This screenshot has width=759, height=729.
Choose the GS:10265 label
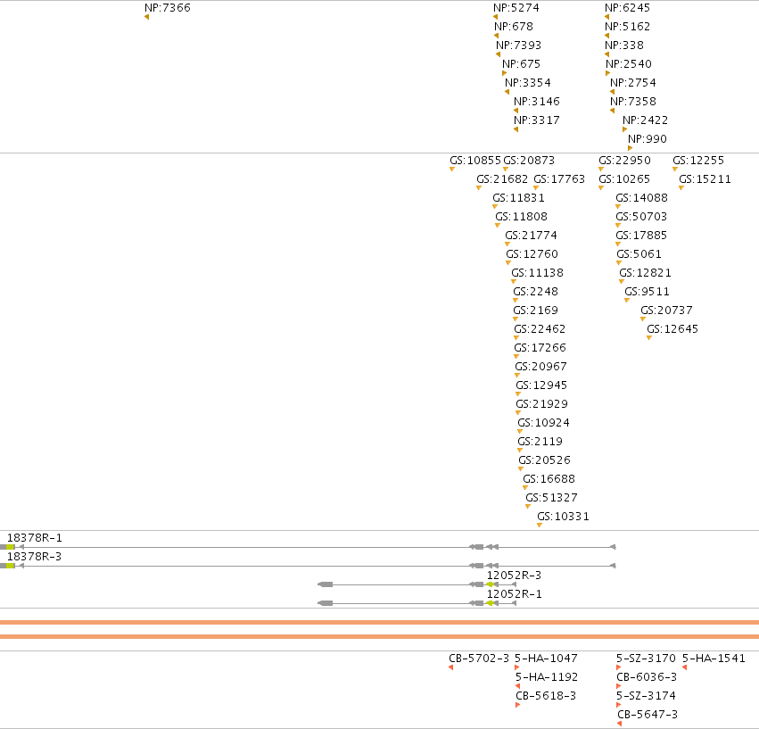coord(624,179)
